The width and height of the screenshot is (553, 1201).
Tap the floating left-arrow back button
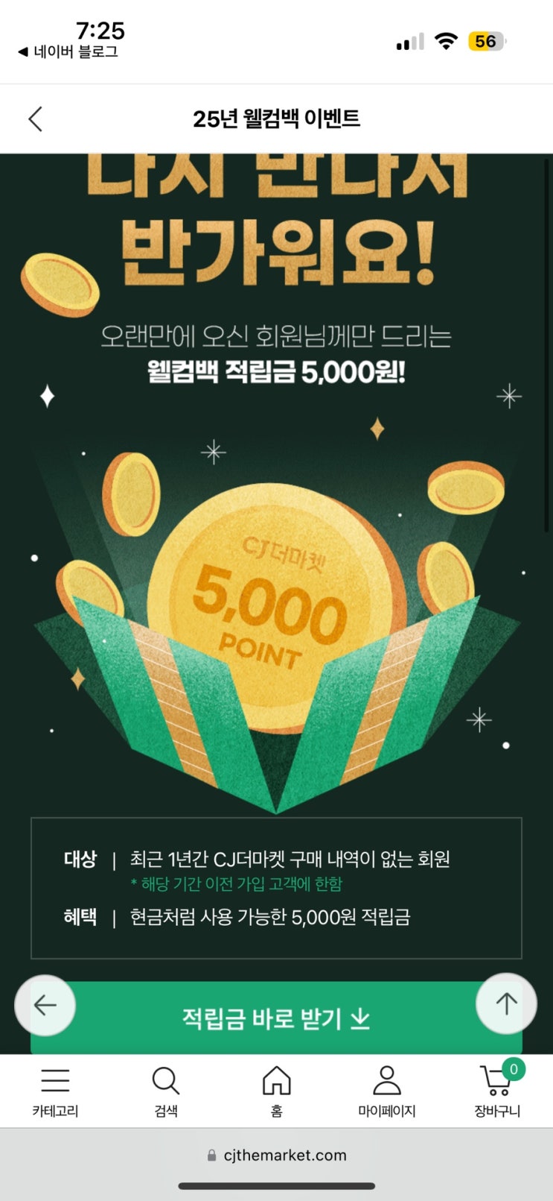point(45,1006)
